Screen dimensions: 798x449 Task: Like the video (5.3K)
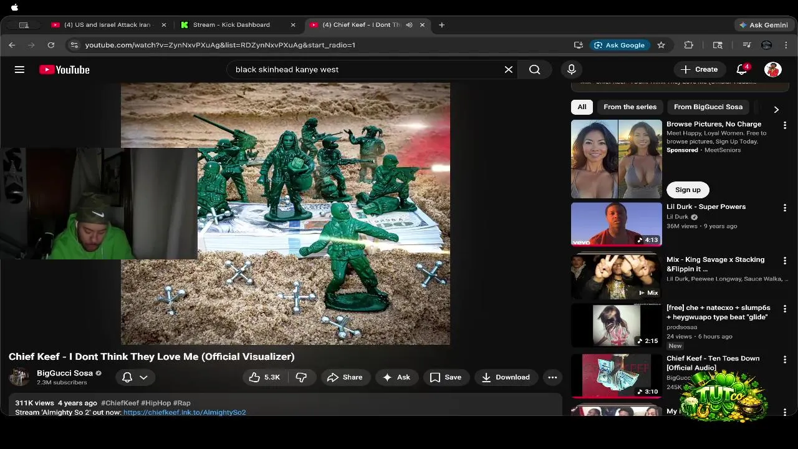click(x=264, y=377)
